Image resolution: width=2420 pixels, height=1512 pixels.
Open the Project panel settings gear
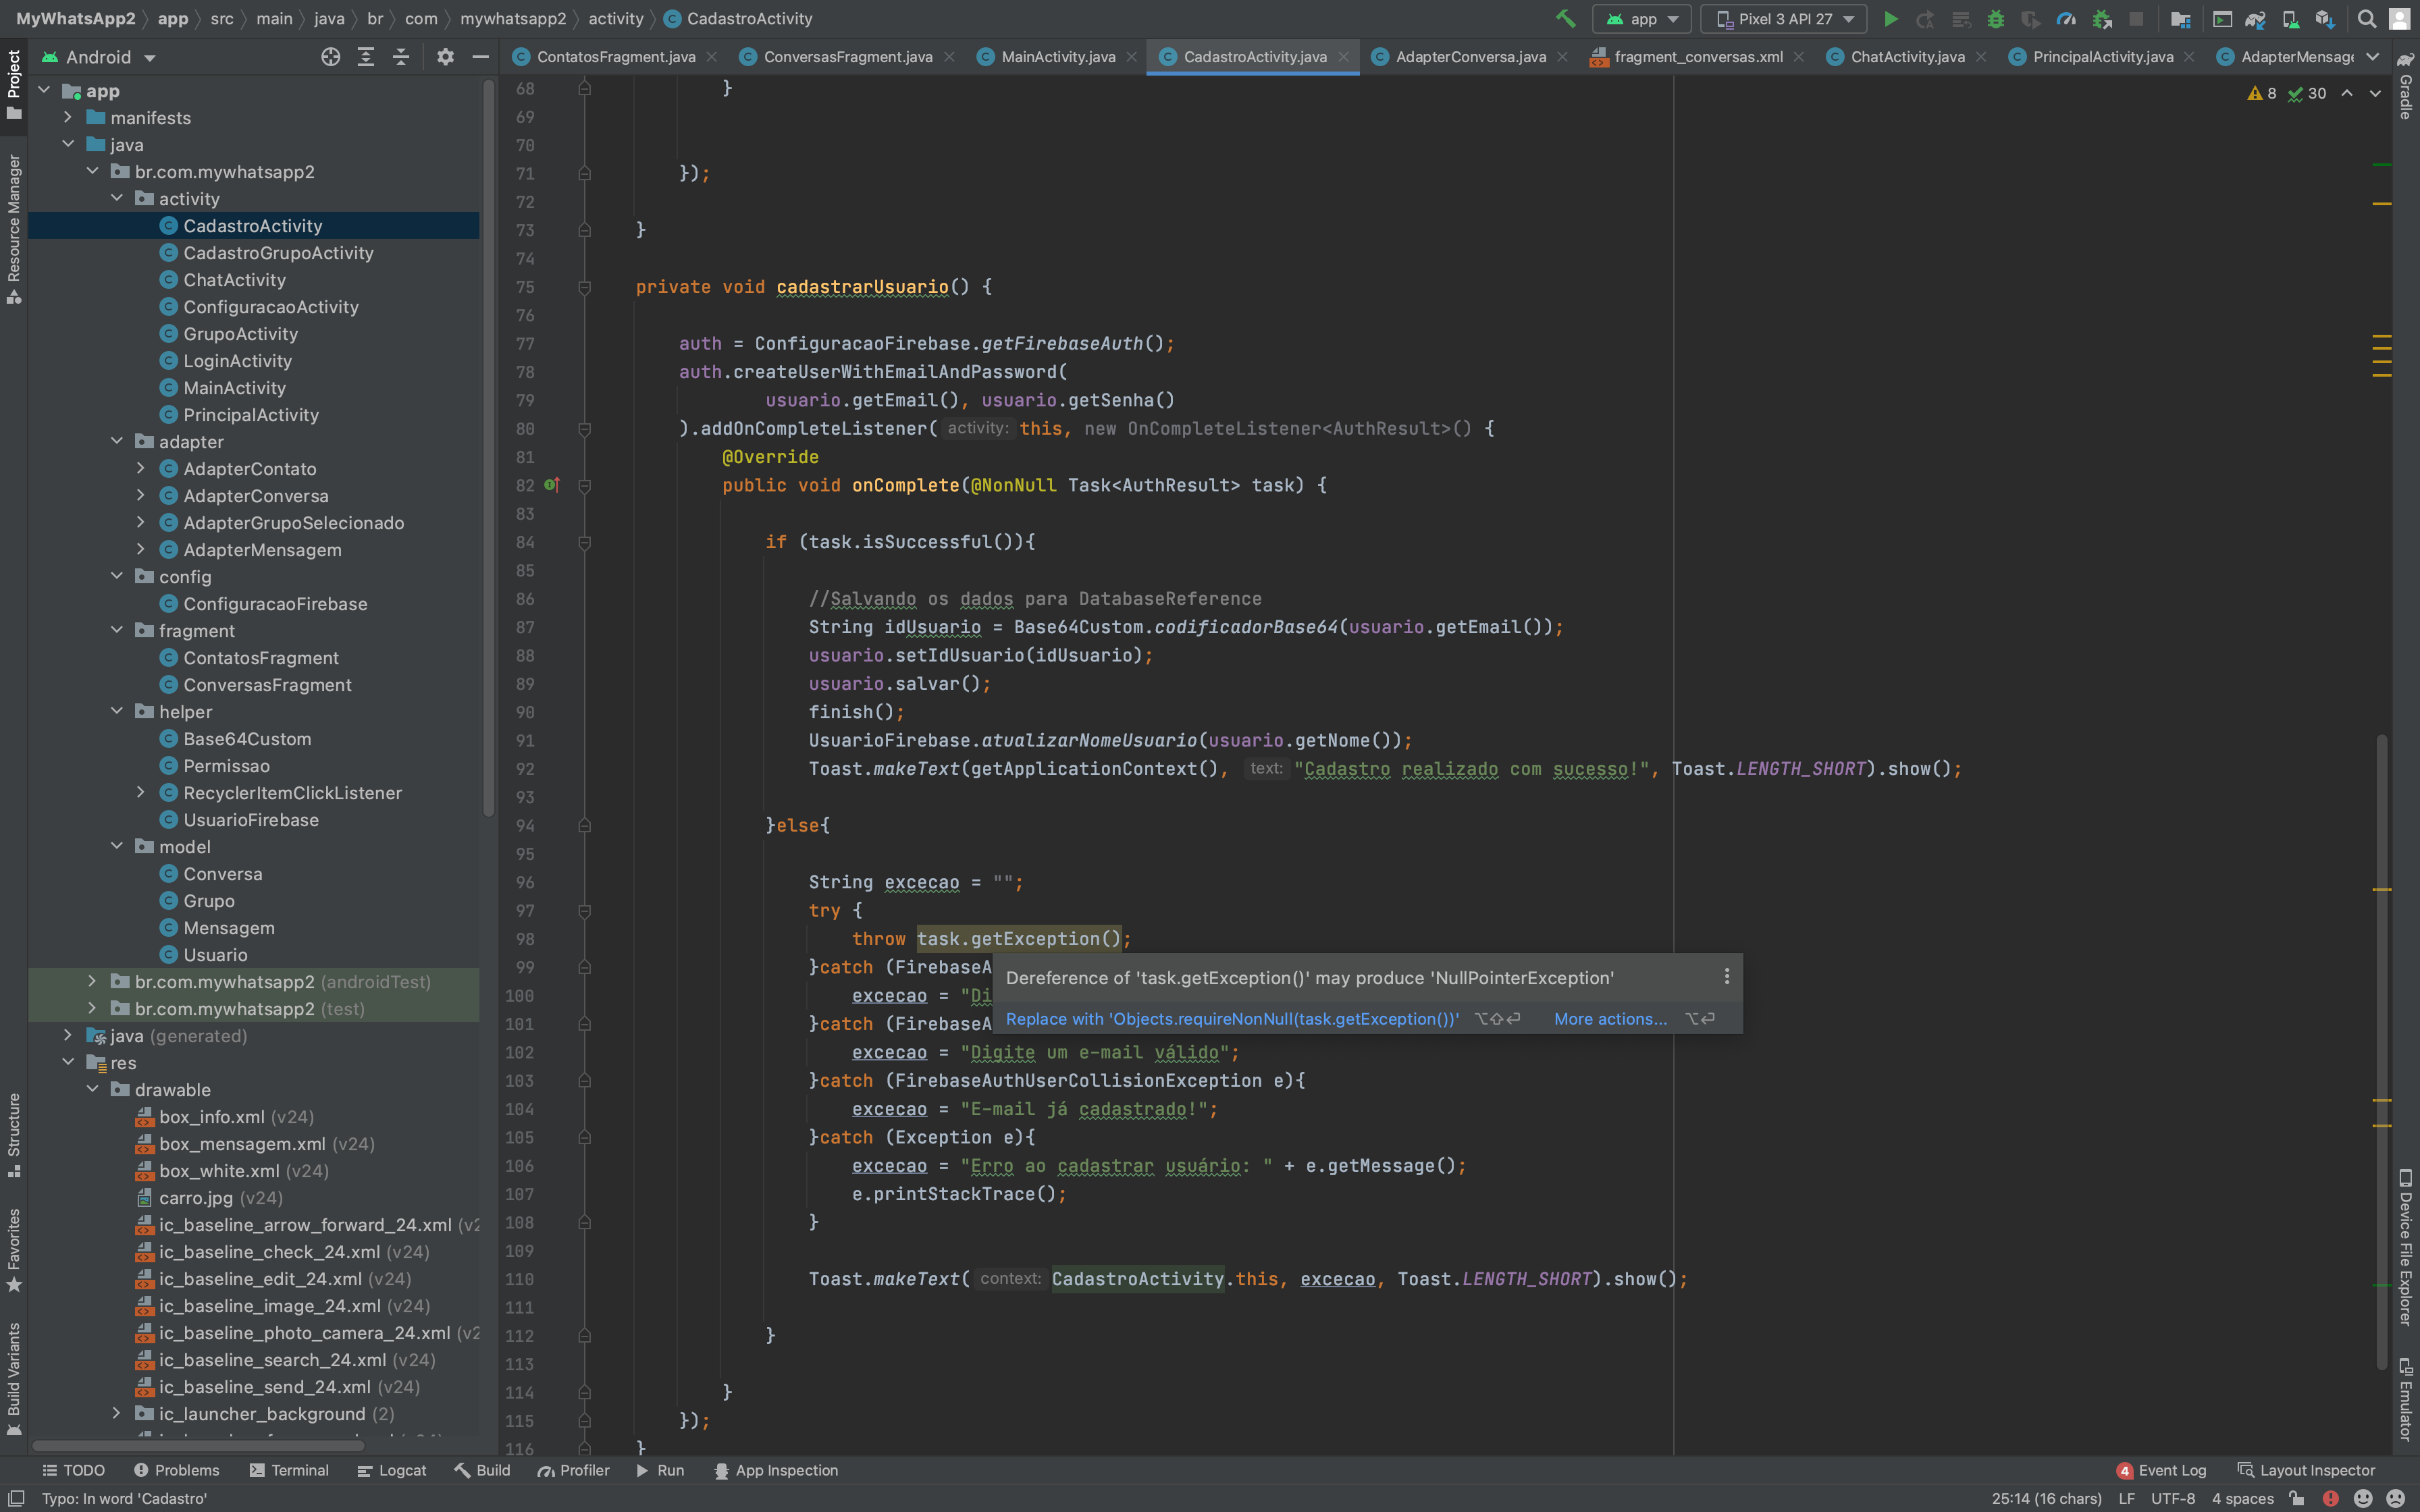click(446, 57)
